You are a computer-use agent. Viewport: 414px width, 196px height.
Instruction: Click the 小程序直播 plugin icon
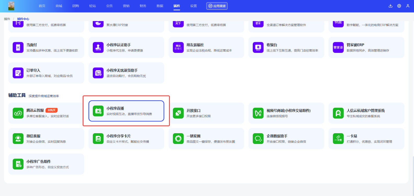coord(98,111)
